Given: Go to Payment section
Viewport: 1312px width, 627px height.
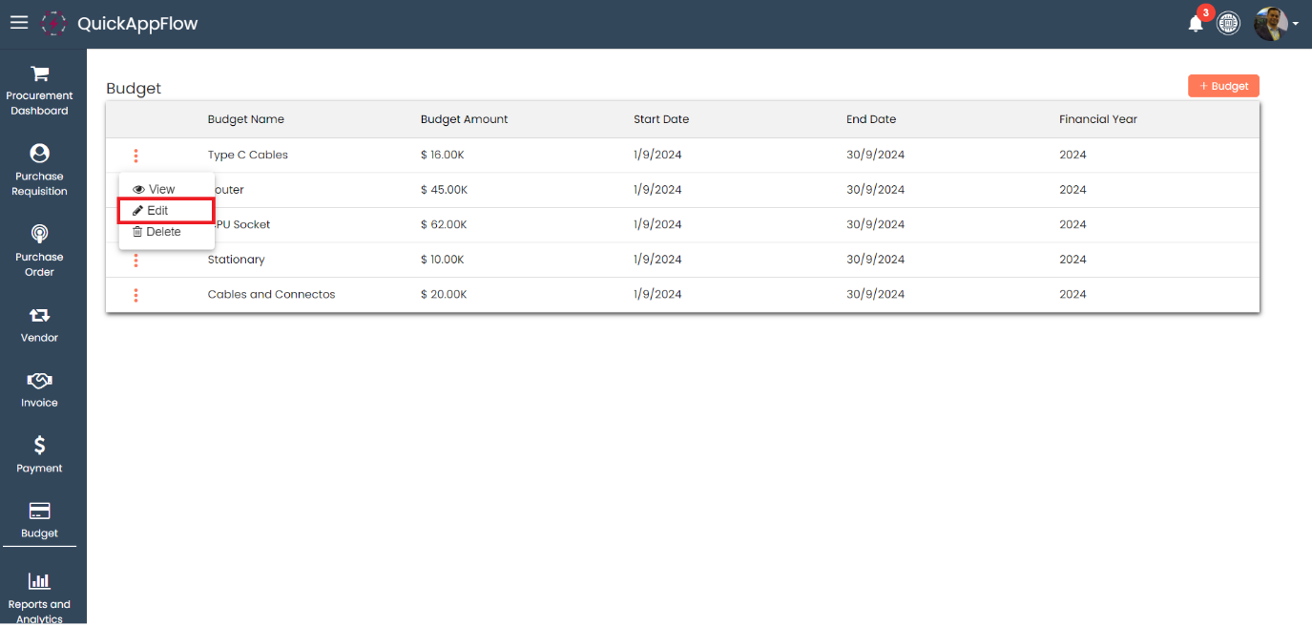Looking at the screenshot, I should [39, 454].
